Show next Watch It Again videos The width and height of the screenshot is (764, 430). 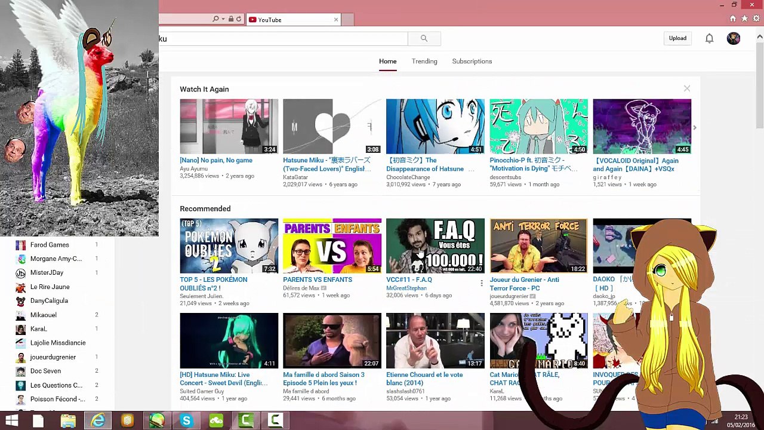point(694,127)
